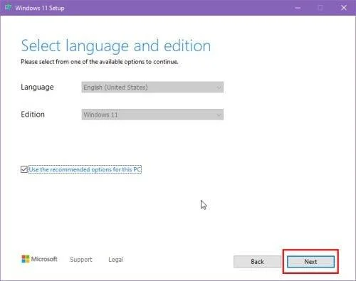356x281 pixels.
Task: Open the Support link
Action: click(81, 260)
